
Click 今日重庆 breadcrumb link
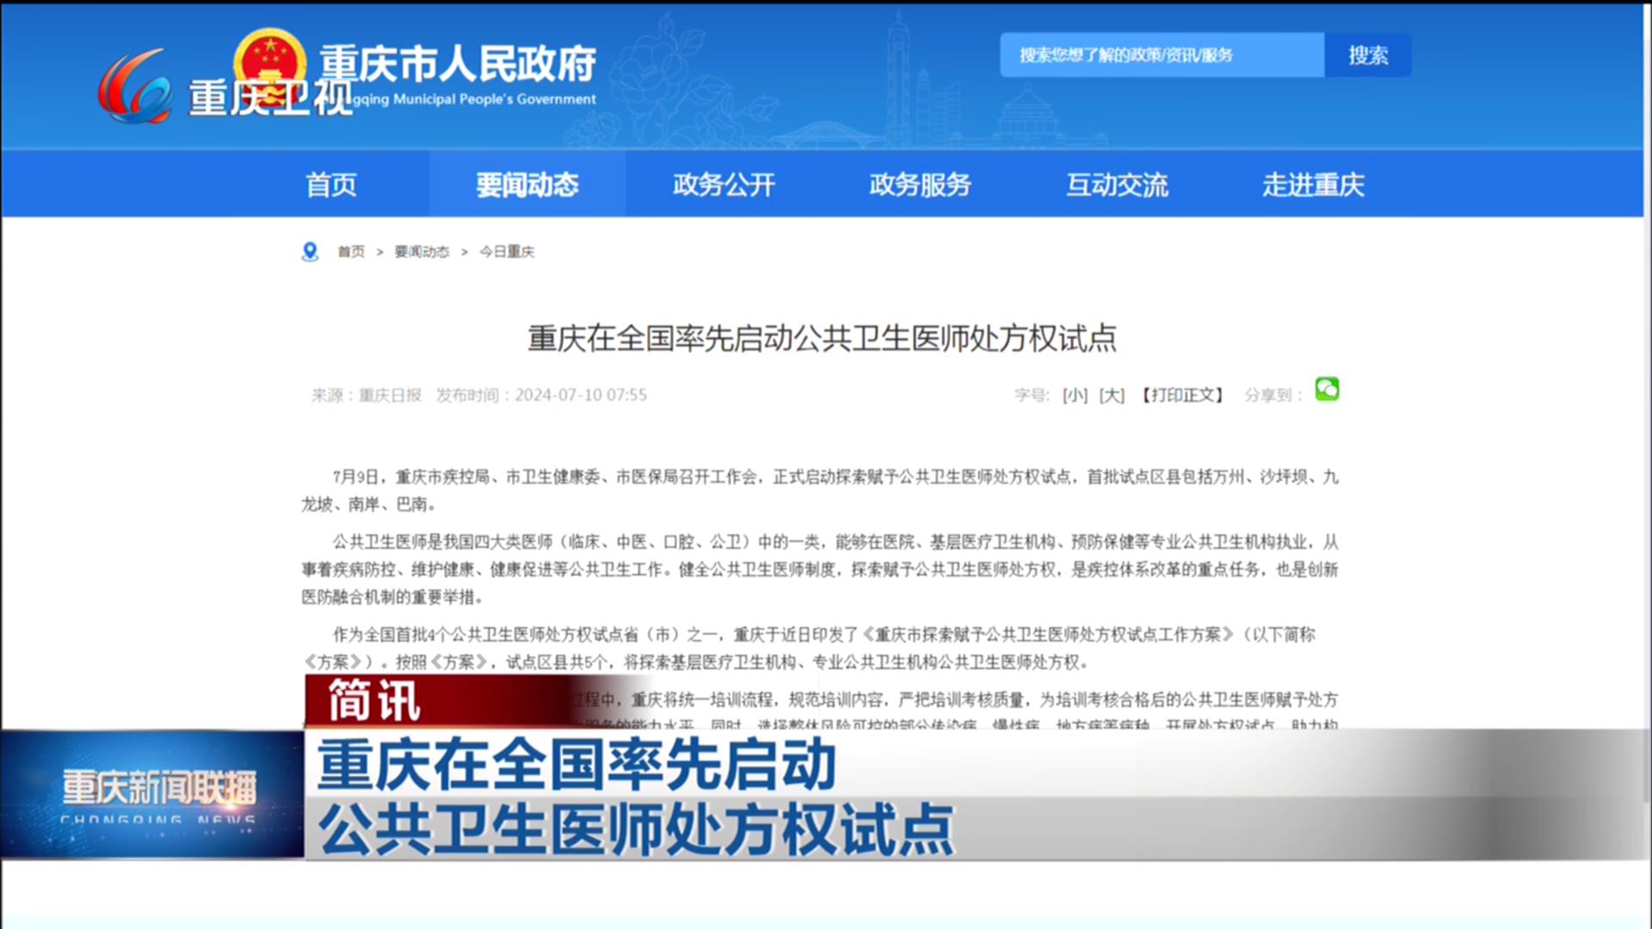(x=507, y=251)
